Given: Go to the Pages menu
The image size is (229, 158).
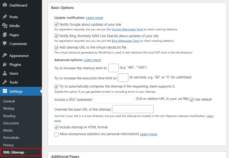Looking at the screenshot, I should click(14, 35).
